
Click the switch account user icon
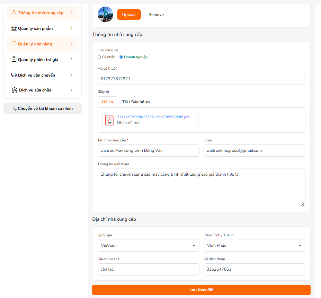14,109
